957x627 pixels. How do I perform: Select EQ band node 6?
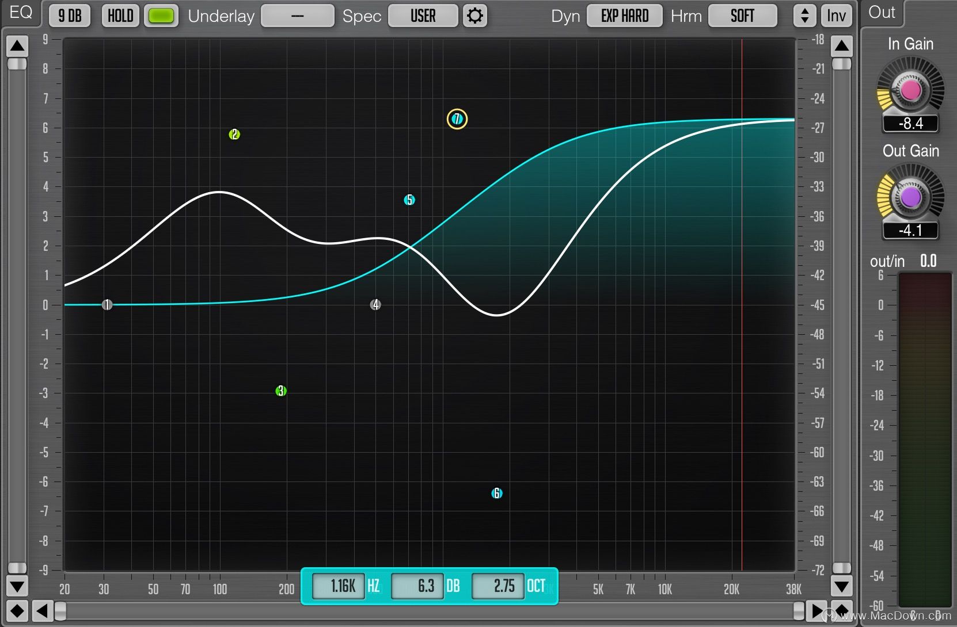click(497, 494)
